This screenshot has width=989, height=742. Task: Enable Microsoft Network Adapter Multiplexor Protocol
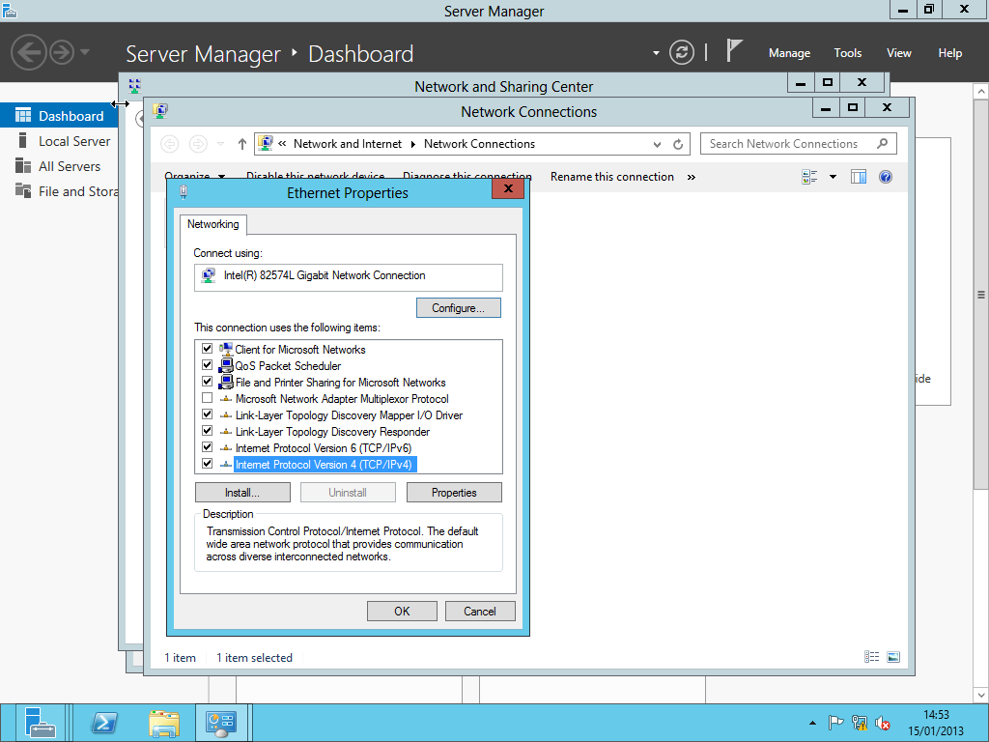207,398
